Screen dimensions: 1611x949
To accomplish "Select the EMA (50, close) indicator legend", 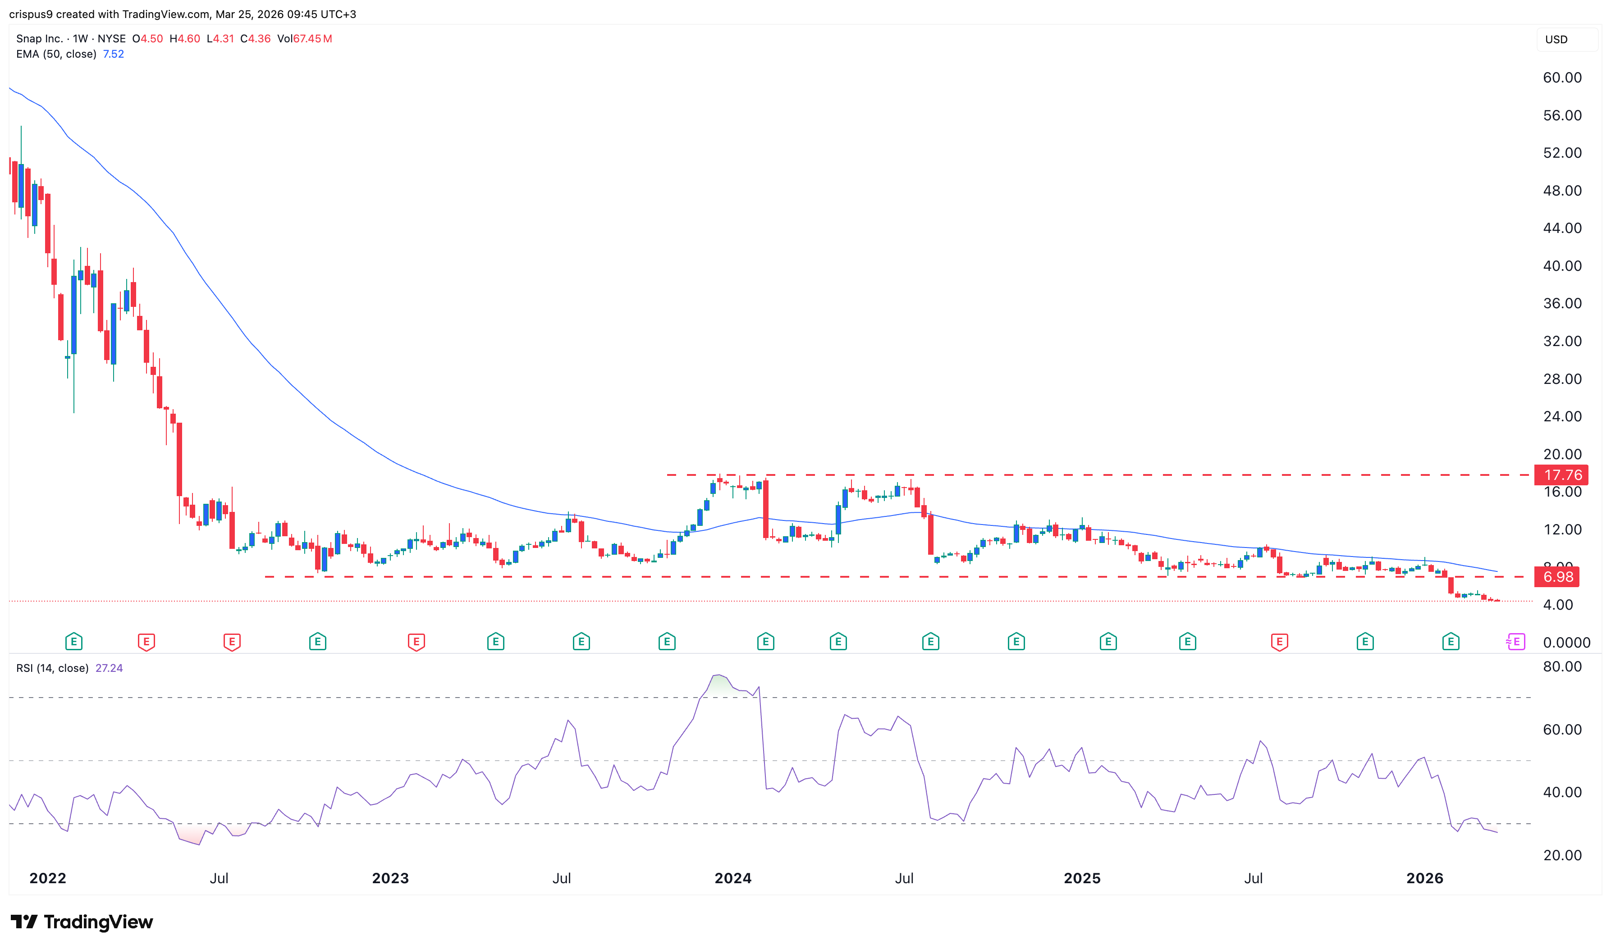I will click(56, 55).
